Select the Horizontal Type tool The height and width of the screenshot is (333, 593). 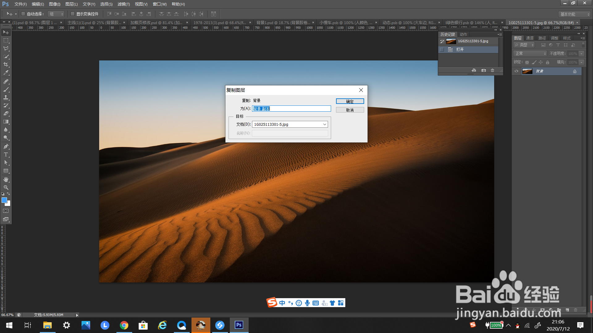[x=6, y=154]
